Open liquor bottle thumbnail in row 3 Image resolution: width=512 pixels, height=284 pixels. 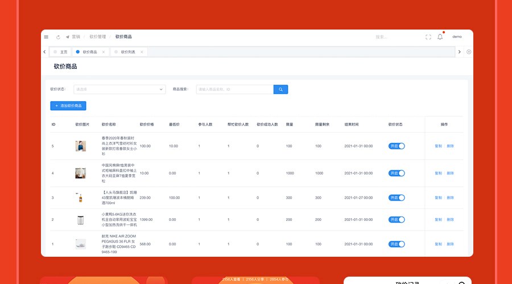81,198
